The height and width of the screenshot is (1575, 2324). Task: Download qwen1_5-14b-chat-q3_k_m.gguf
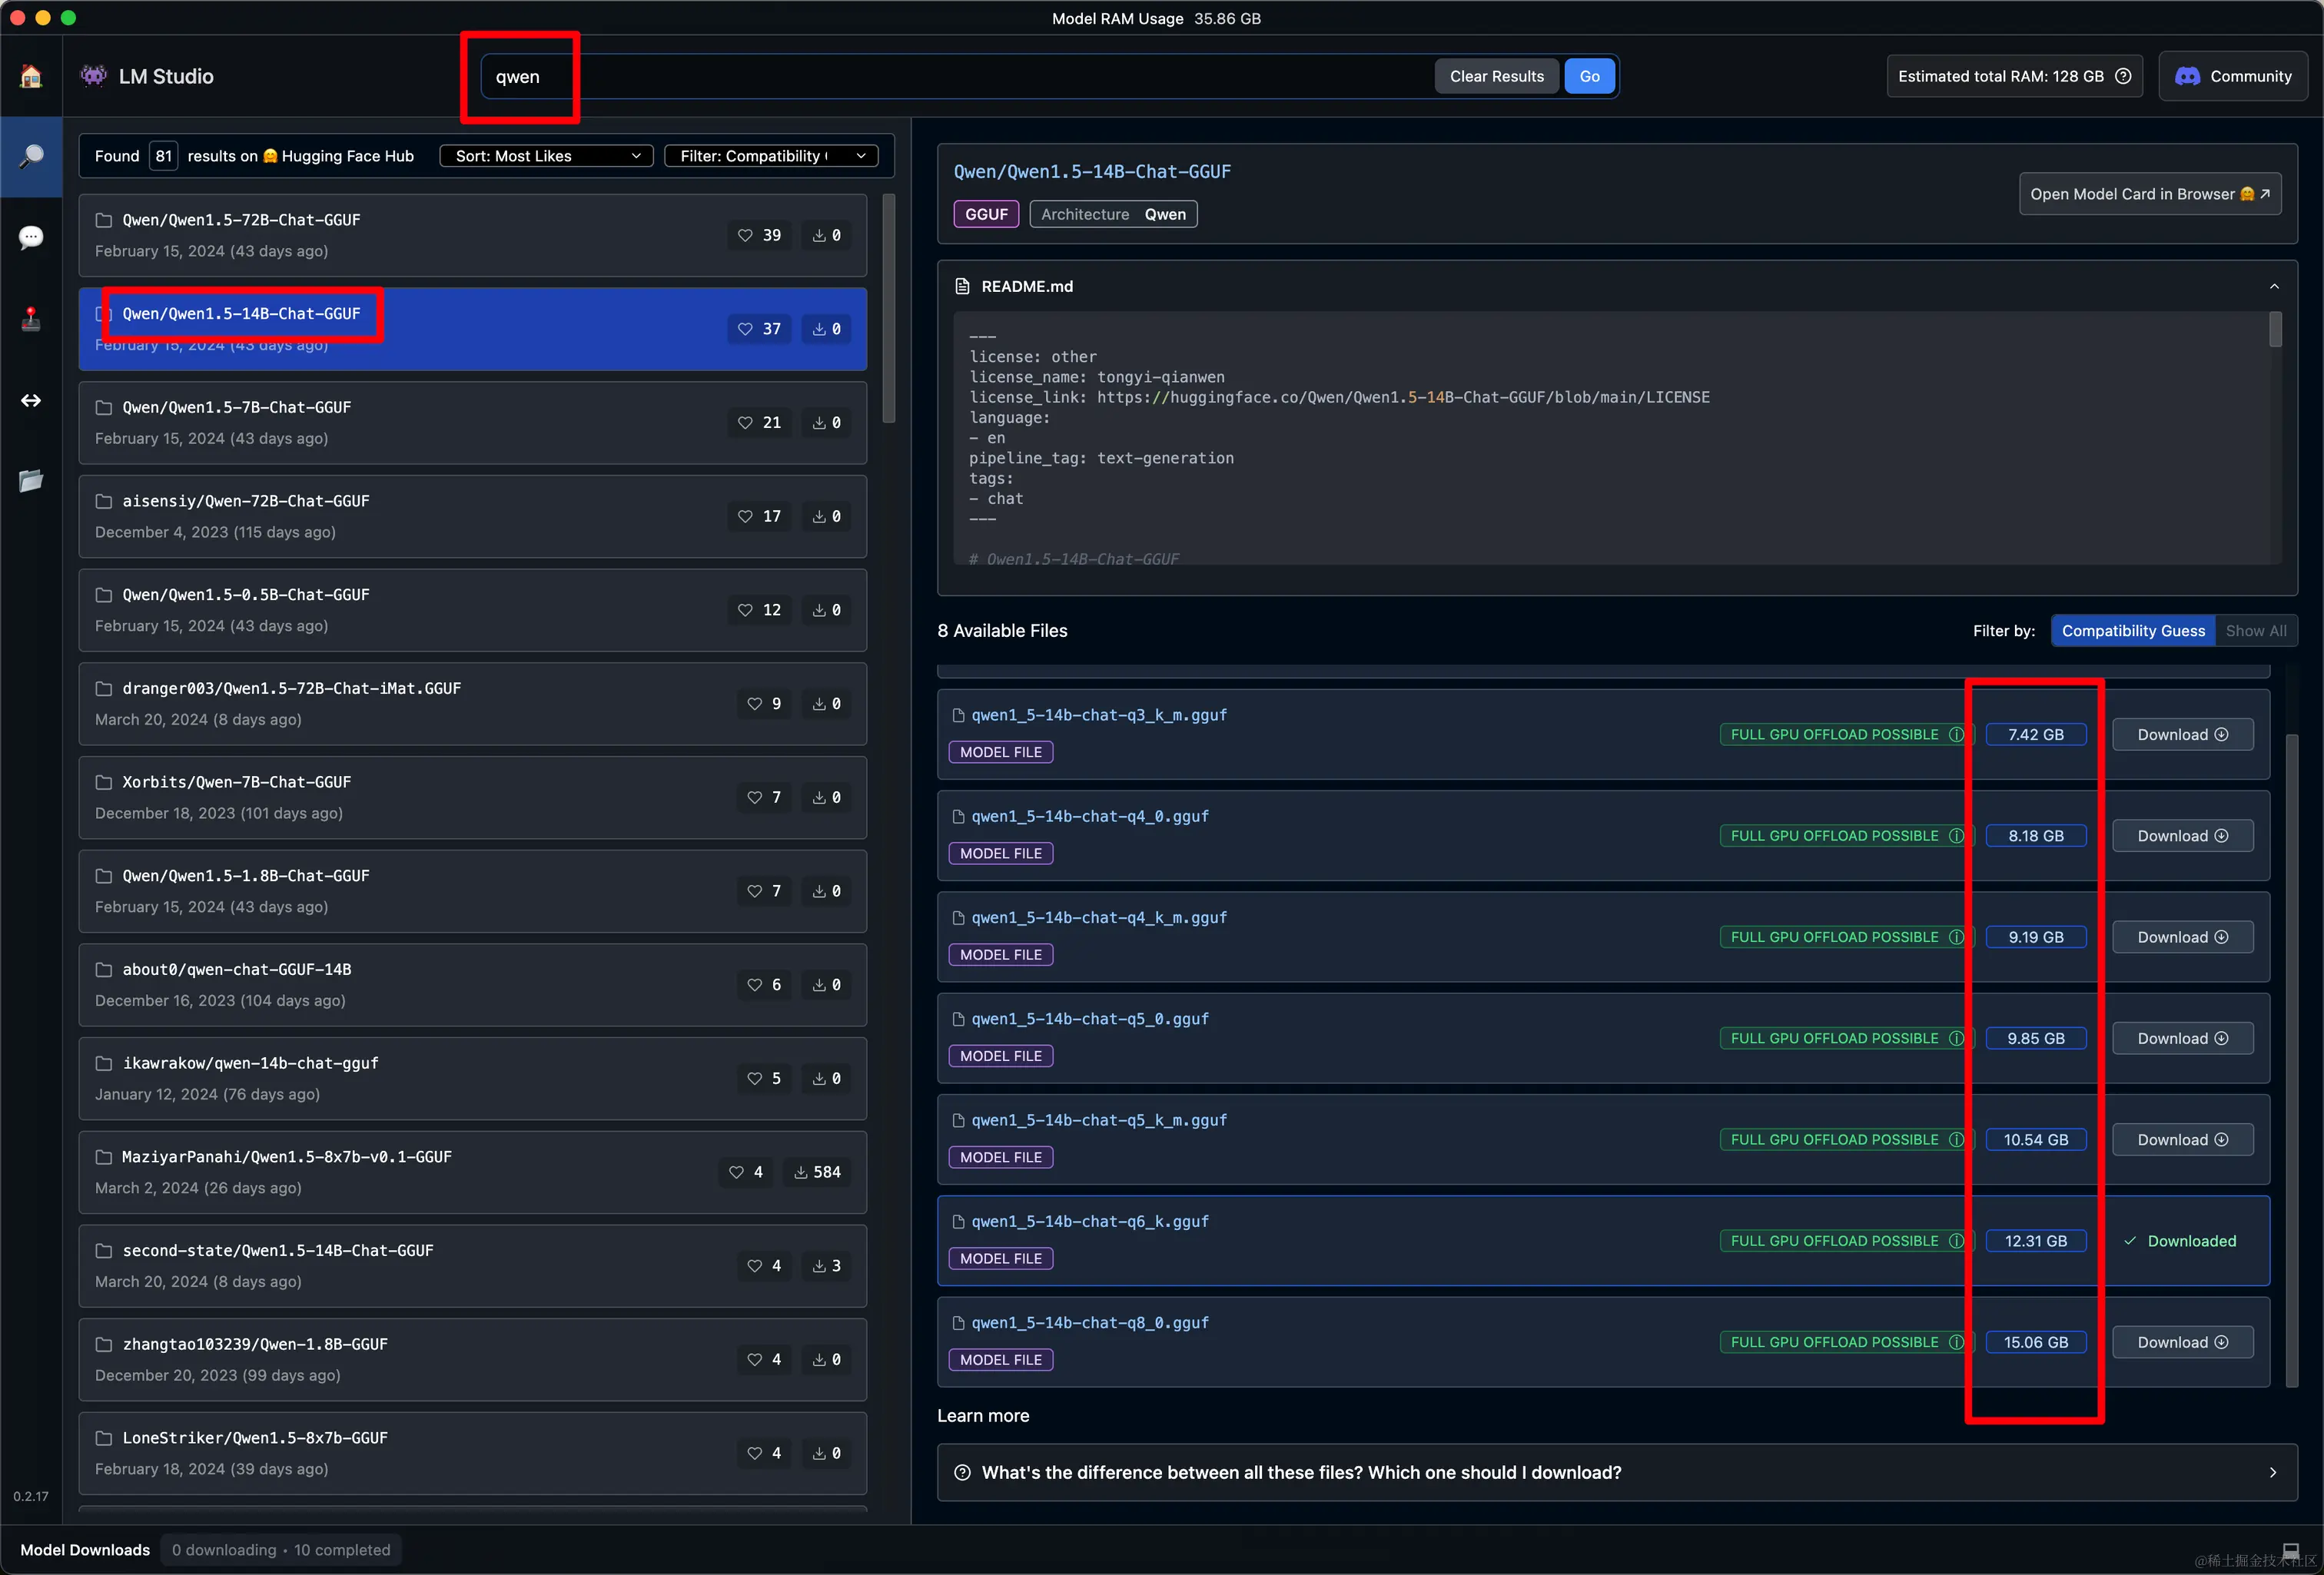click(2182, 734)
